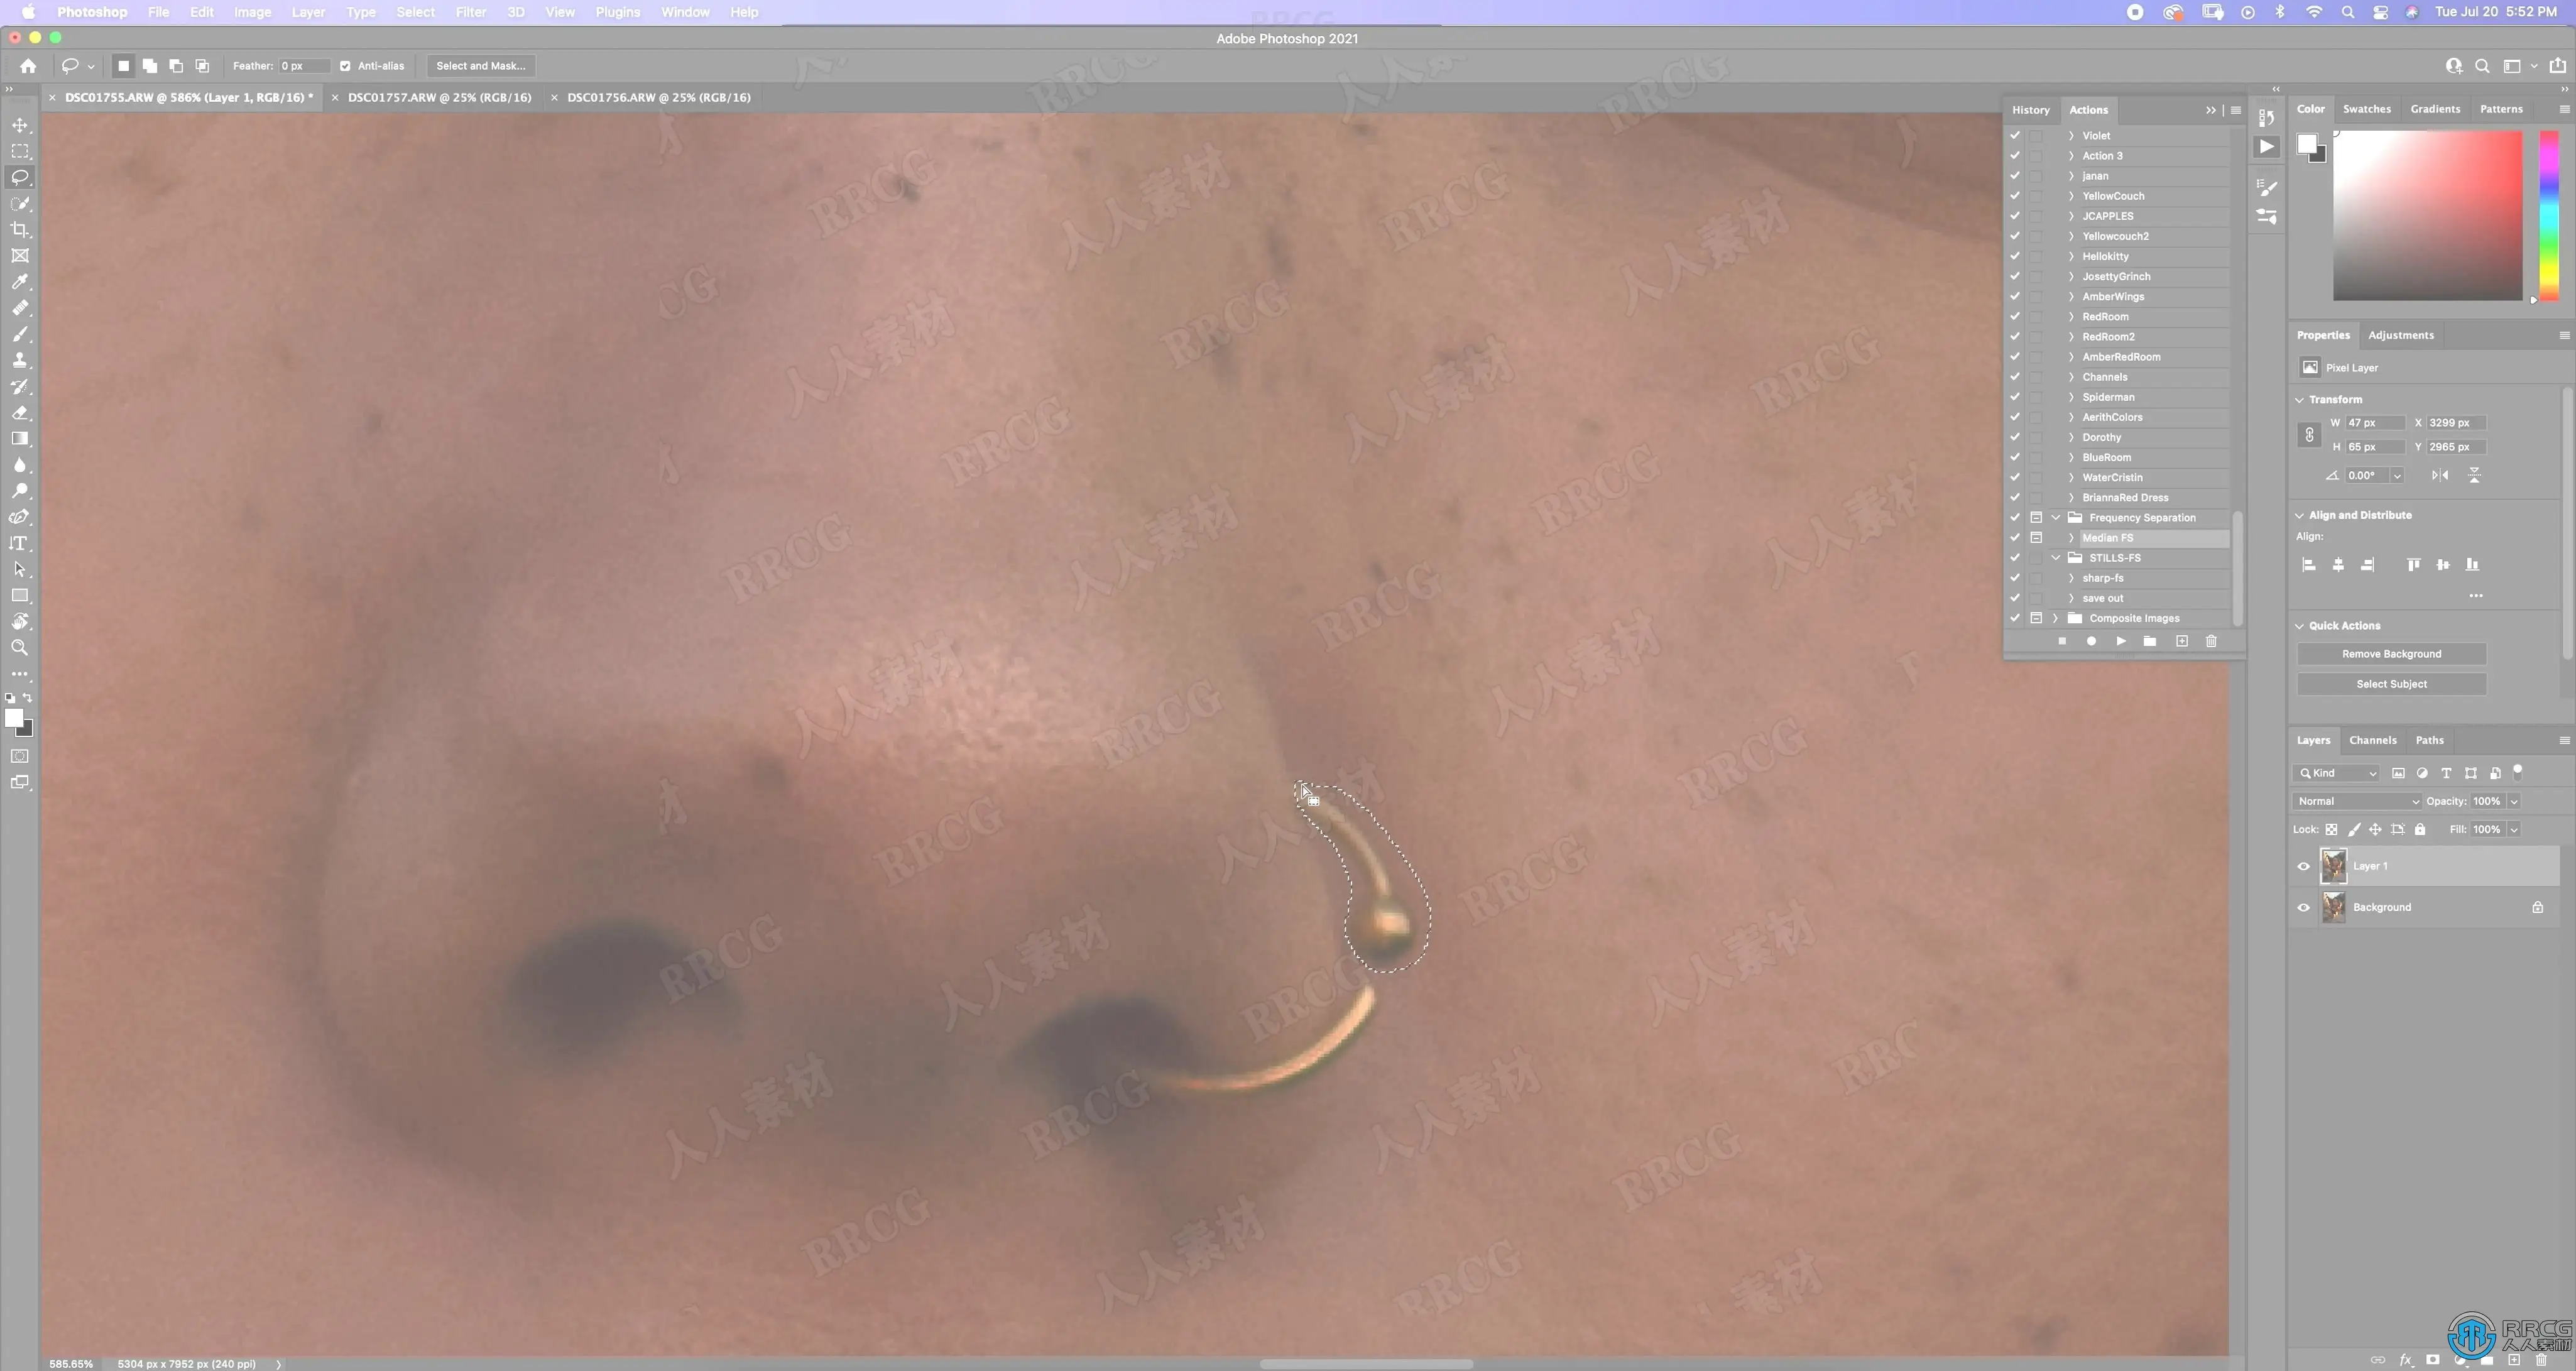Add layer style fx button
2576x1371 pixels.
(x=2406, y=1360)
